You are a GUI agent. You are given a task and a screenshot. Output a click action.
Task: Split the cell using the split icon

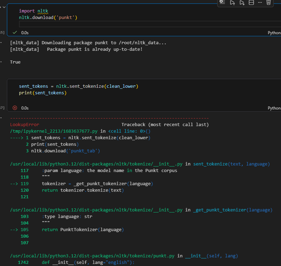click(251, 2)
